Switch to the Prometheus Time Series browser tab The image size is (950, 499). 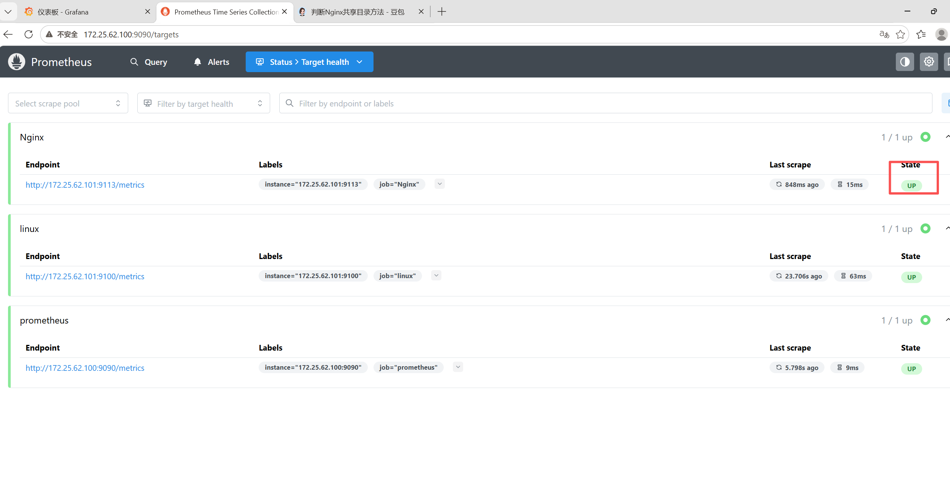point(225,12)
